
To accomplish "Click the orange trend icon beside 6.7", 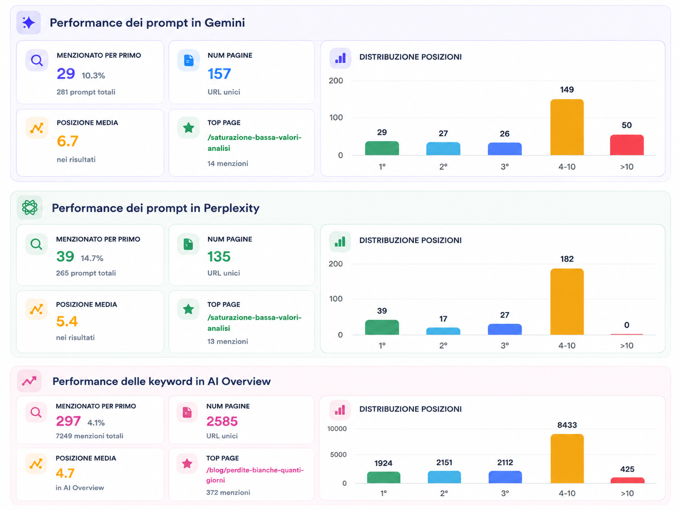I will (37, 128).
